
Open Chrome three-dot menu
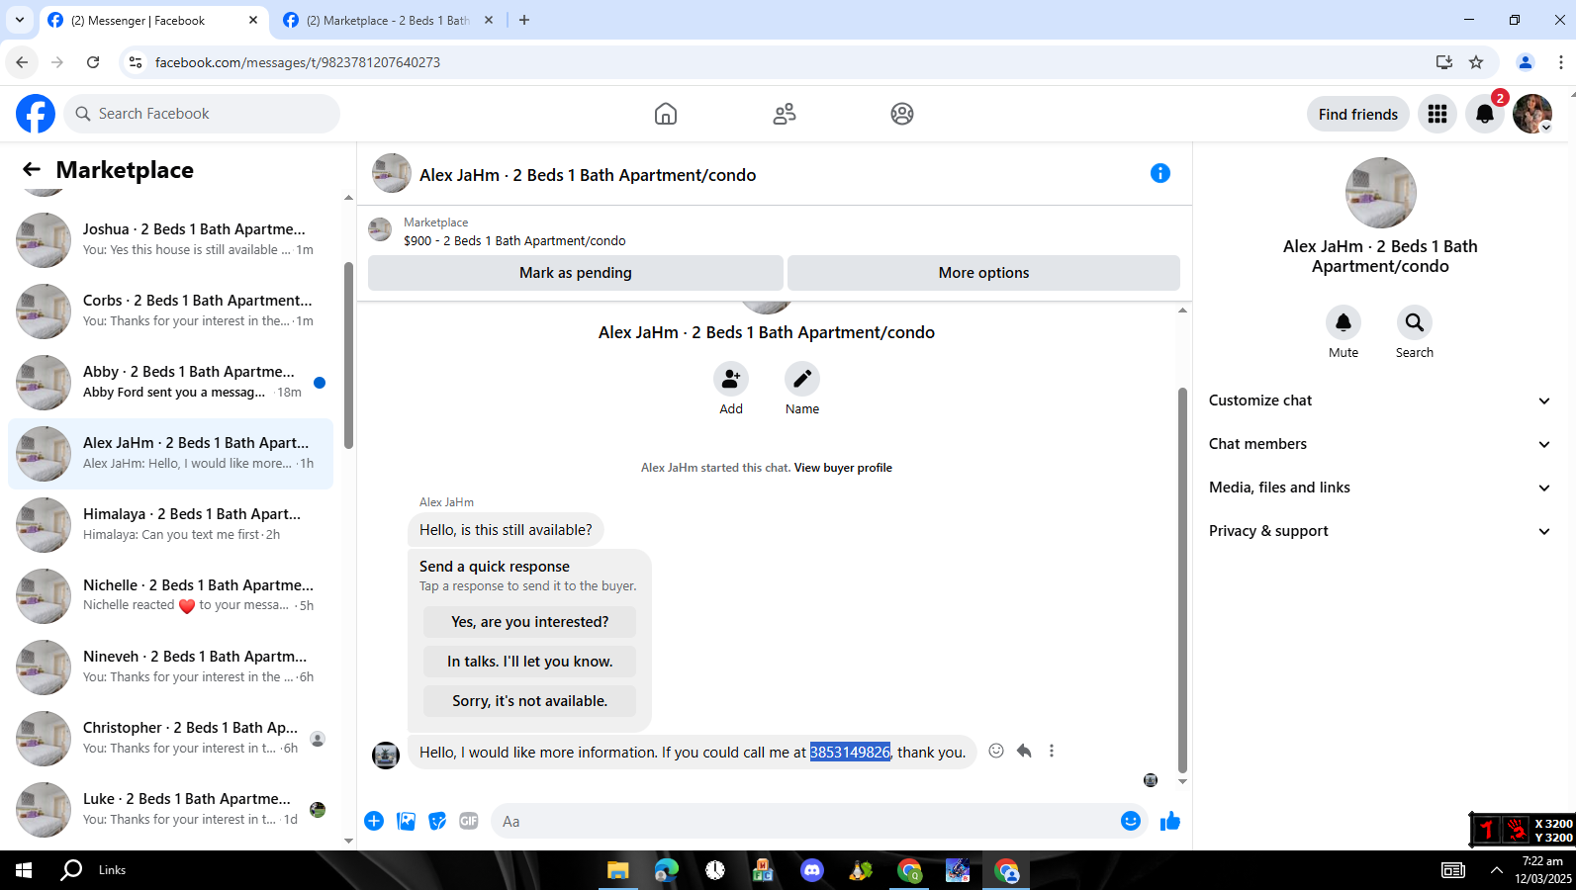(1560, 62)
